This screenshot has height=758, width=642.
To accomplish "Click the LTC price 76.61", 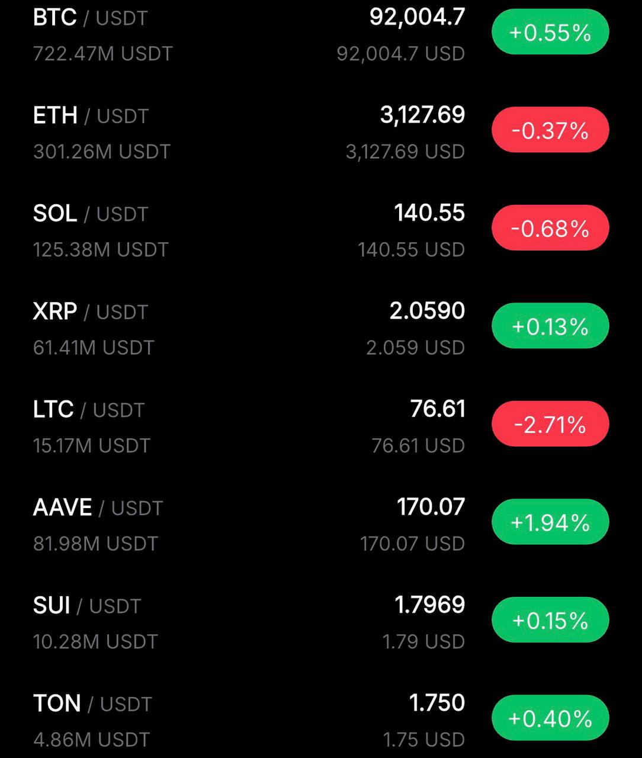I will click(x=438, y=409).
